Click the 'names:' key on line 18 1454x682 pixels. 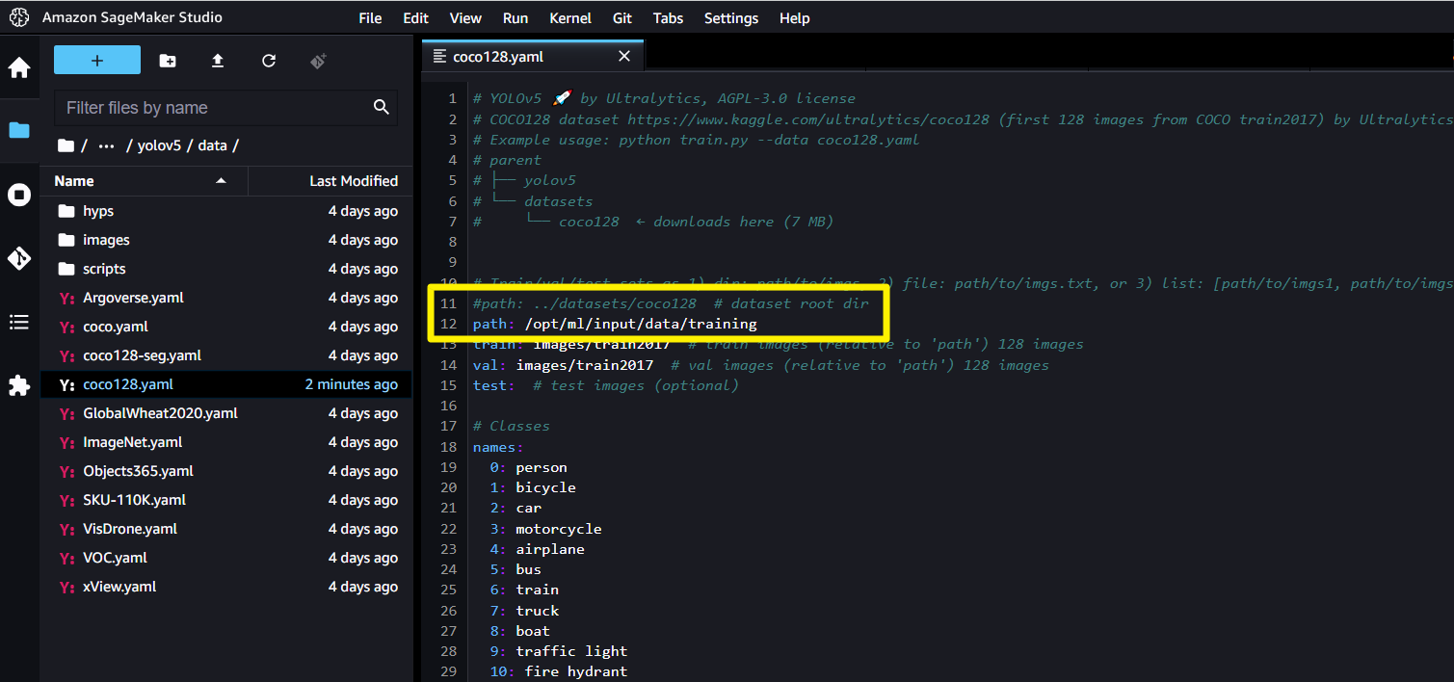498,447
